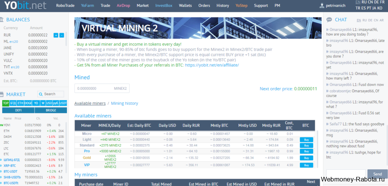Viewport: 388px width, 186px height.
Task: Click the Send chat button
Action: [377, 174]
